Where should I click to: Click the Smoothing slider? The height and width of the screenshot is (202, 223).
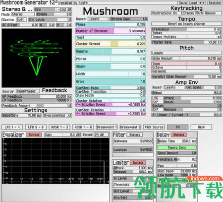coord(22,115)
